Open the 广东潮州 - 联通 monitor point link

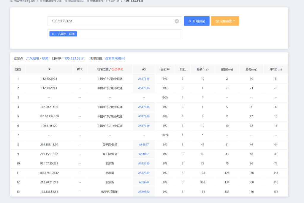tap(37, 58)
